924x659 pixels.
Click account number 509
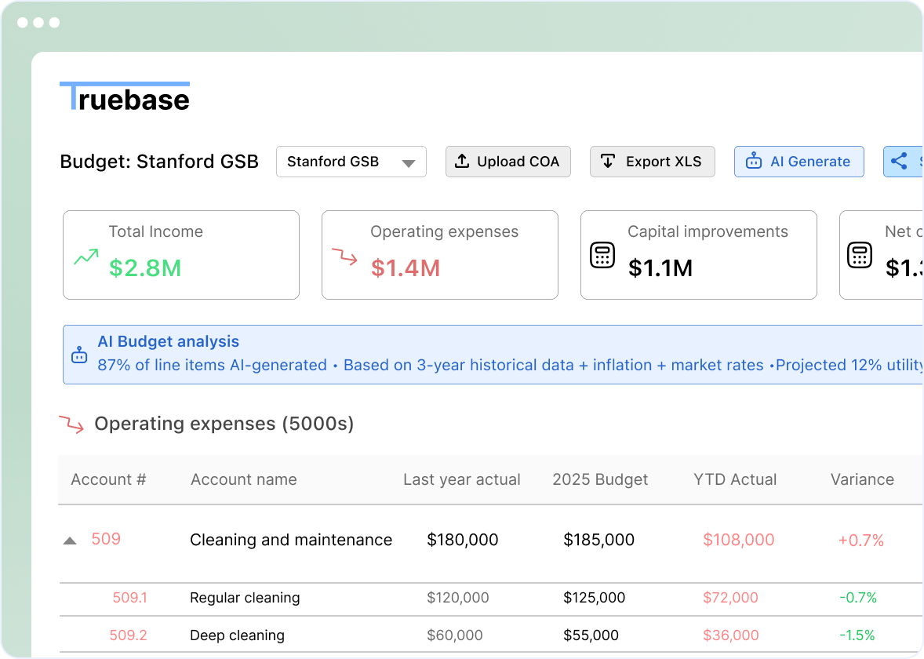click(106, 539)
